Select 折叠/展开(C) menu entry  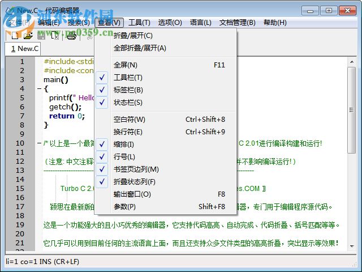pyautogui.click(x=165, y=36)
